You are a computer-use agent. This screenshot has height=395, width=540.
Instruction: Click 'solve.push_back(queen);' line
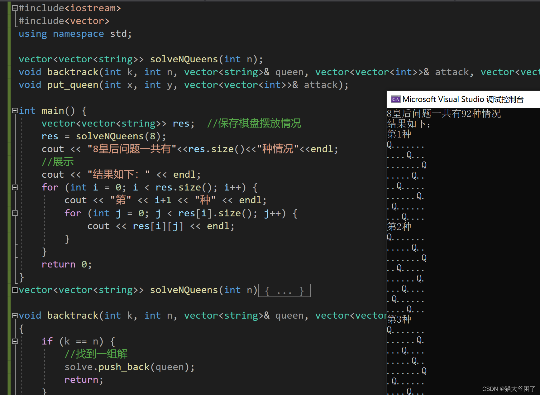coord(130,367)
